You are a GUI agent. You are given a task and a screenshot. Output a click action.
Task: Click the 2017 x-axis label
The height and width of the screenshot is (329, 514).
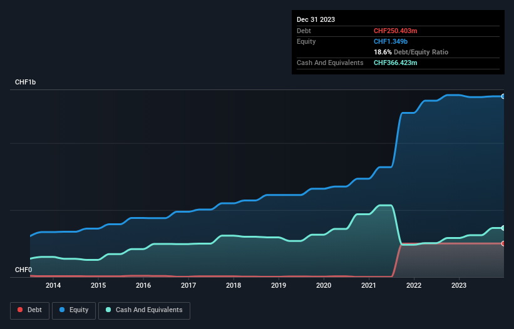pos(188,285)
